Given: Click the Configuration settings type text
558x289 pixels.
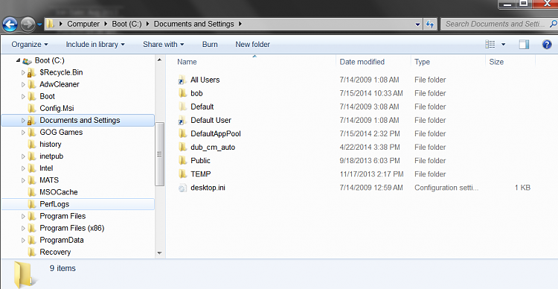Looking at the screenshot, I should point(446,188).
